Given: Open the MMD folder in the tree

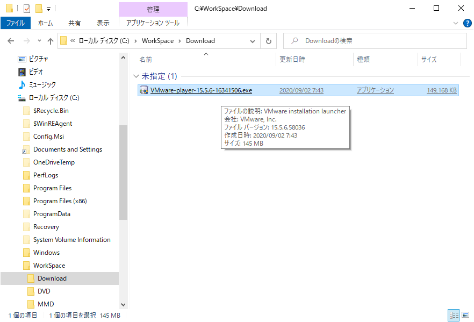Looking at the screenshot, I should pyautogui.click(x=46, y=304).
